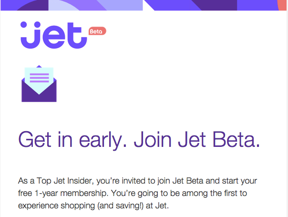Click the purple Jet logo
Viewport: 288px width, 217px height.
(x=53, y=35)
